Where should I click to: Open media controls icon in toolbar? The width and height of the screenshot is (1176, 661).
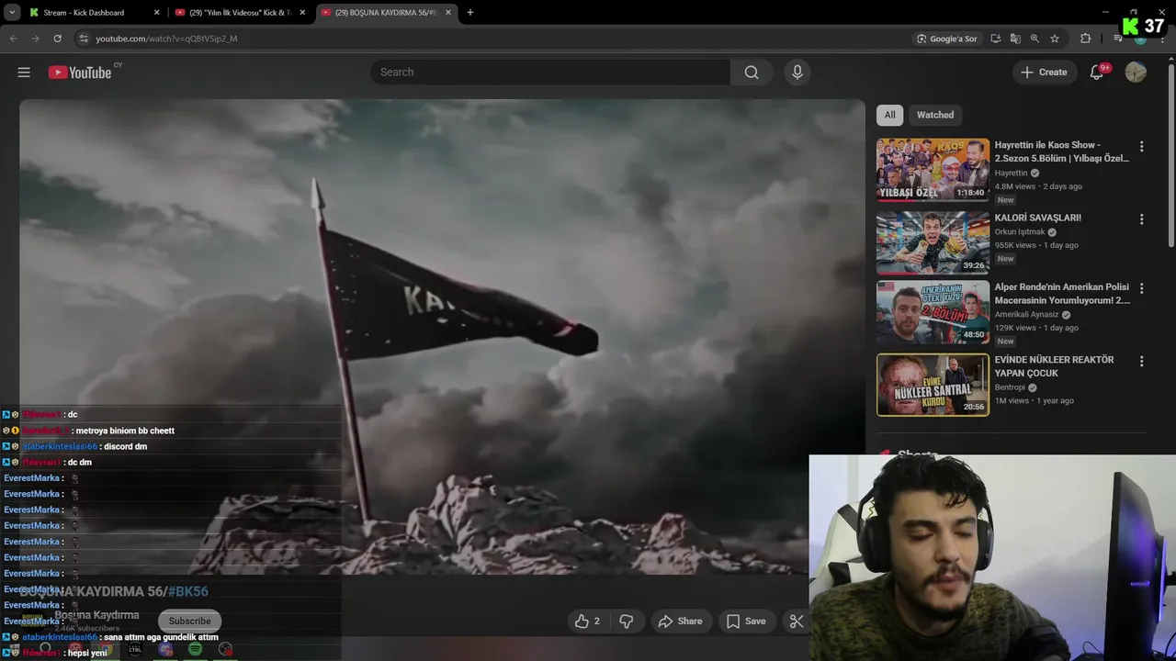(1117, 39)
